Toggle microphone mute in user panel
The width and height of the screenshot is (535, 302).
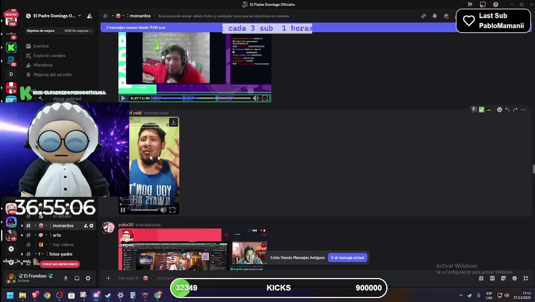[x=65, y=278]
